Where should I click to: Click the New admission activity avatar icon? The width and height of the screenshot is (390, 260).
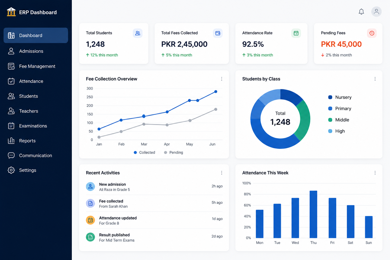(x=90, y=187)
